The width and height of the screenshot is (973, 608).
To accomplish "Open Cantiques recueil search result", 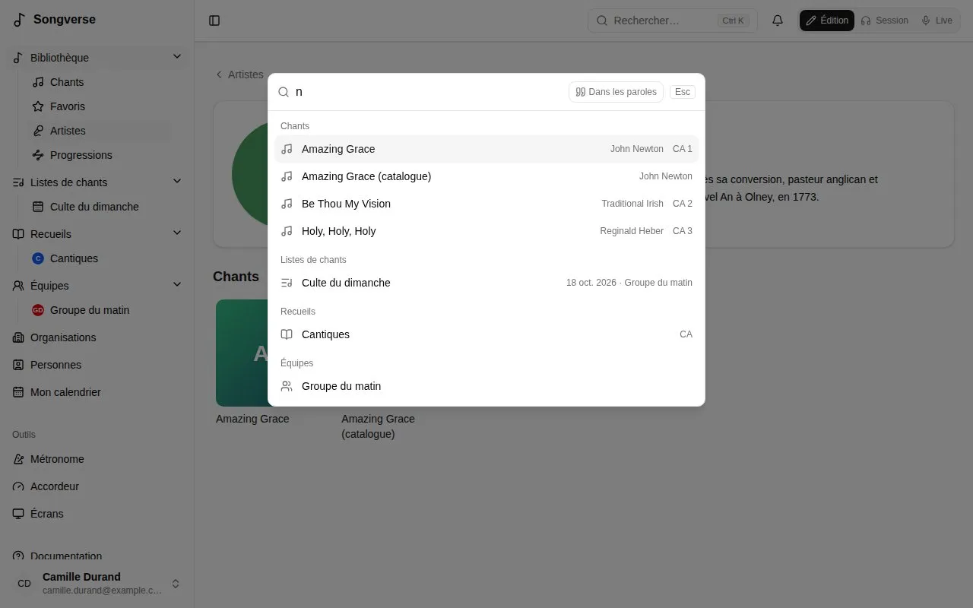I will click(486, 334).
